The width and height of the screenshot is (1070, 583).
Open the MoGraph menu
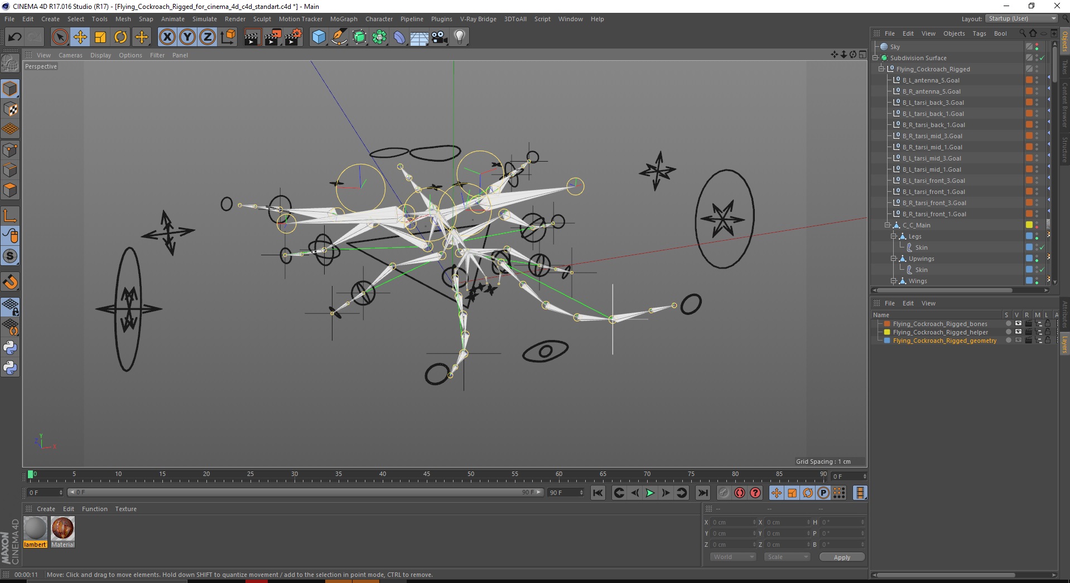pos(344,19)
